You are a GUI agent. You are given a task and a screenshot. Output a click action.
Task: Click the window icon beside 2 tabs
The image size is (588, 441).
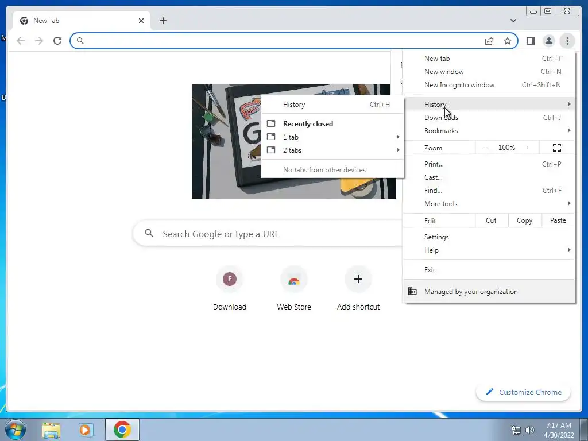271,150
